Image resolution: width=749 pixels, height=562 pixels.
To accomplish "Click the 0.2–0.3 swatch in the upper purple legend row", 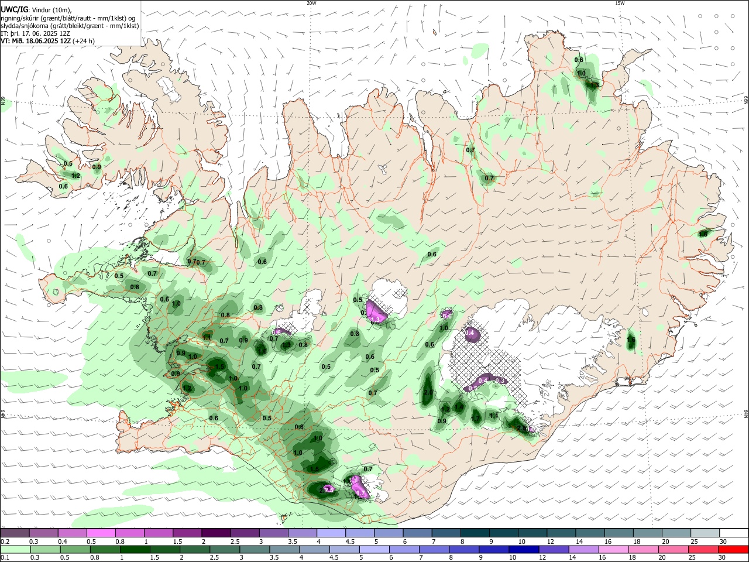I will 15,533.
